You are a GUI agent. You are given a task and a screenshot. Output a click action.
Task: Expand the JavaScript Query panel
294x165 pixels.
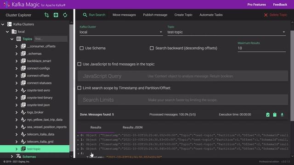click(183, 76)
